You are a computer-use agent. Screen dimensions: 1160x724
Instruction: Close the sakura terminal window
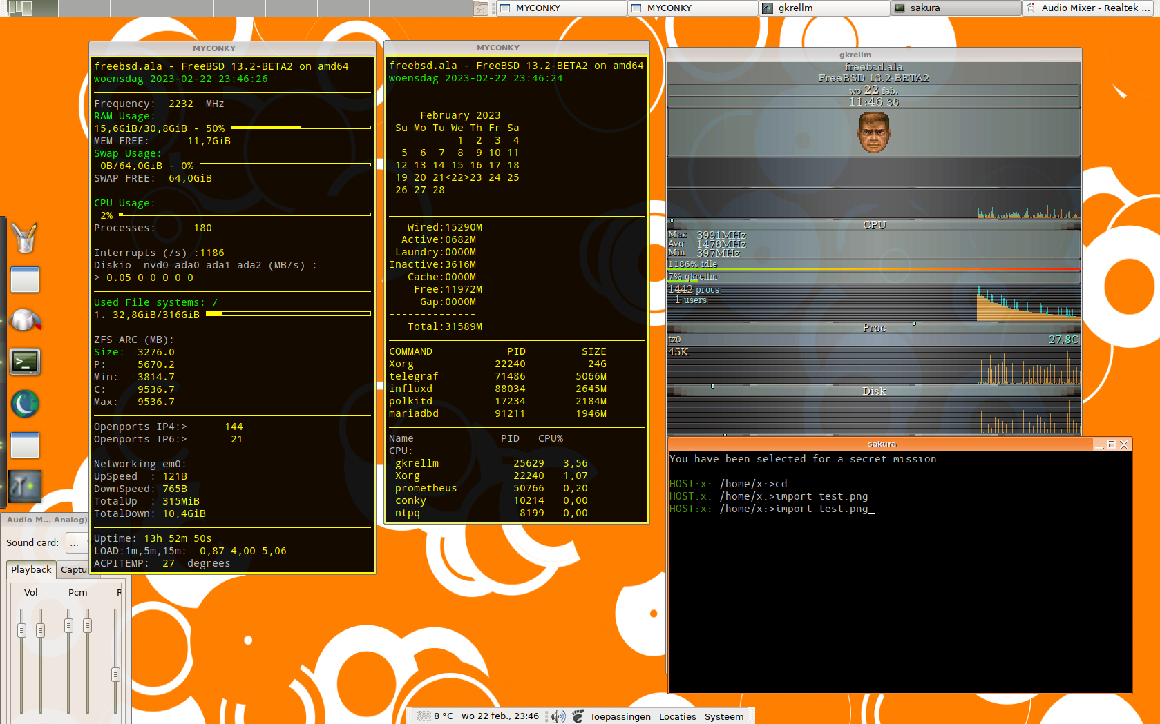1124,444
